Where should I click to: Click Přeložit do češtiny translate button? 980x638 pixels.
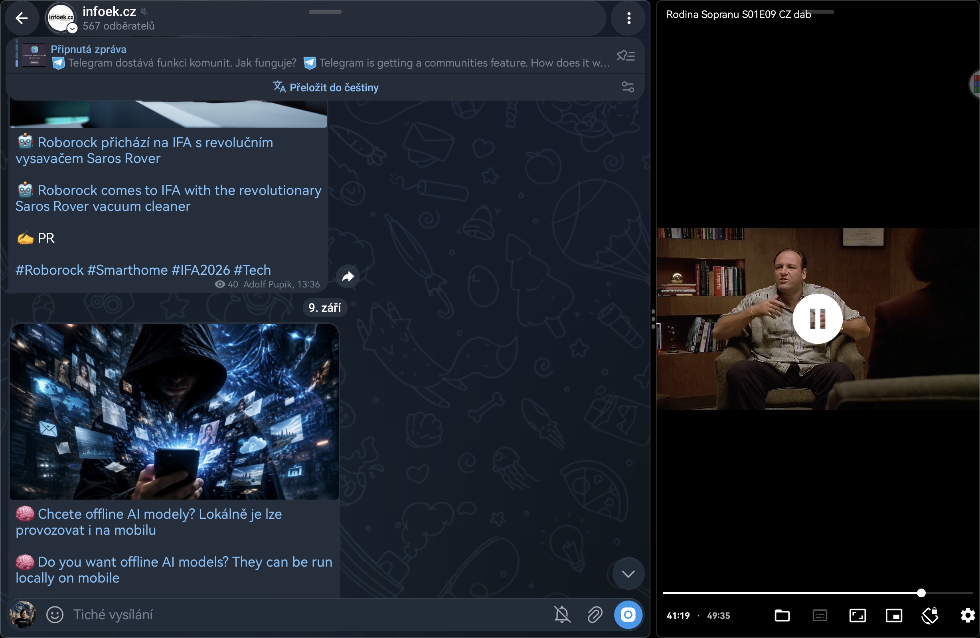pyautogui.click(x=325, y=87)
